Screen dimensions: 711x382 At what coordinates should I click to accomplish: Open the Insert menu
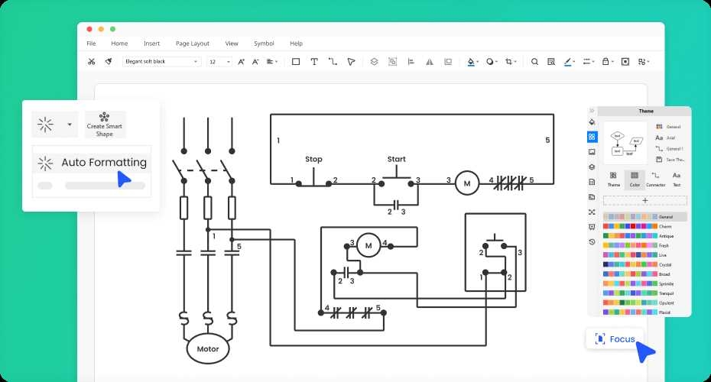click(151, 44)
